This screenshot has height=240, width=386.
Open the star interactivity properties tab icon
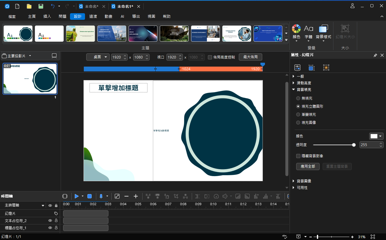coord(326,67)
